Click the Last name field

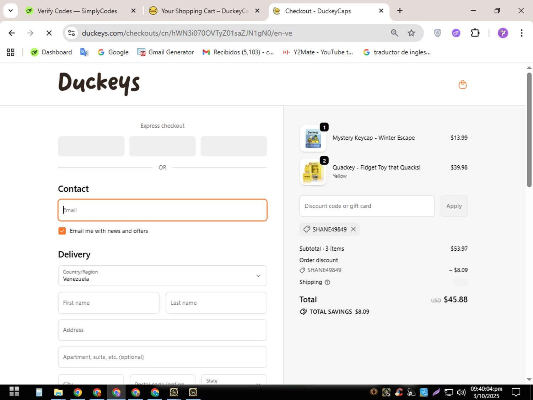216,303
